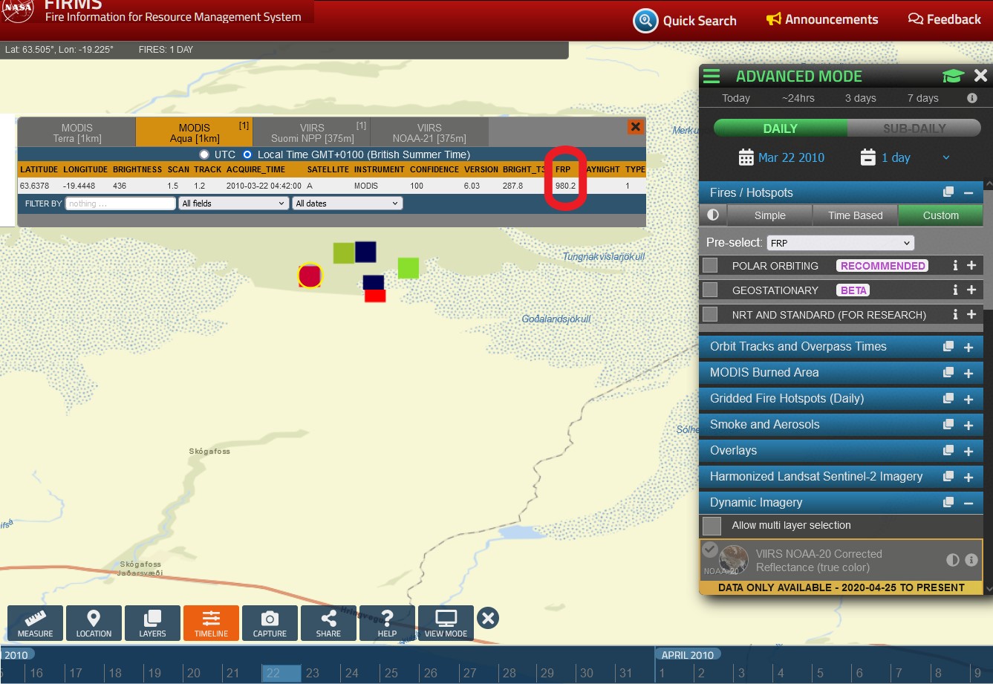Click into the Filter By text field
993x684 pixels.
[x=120, y=203]
